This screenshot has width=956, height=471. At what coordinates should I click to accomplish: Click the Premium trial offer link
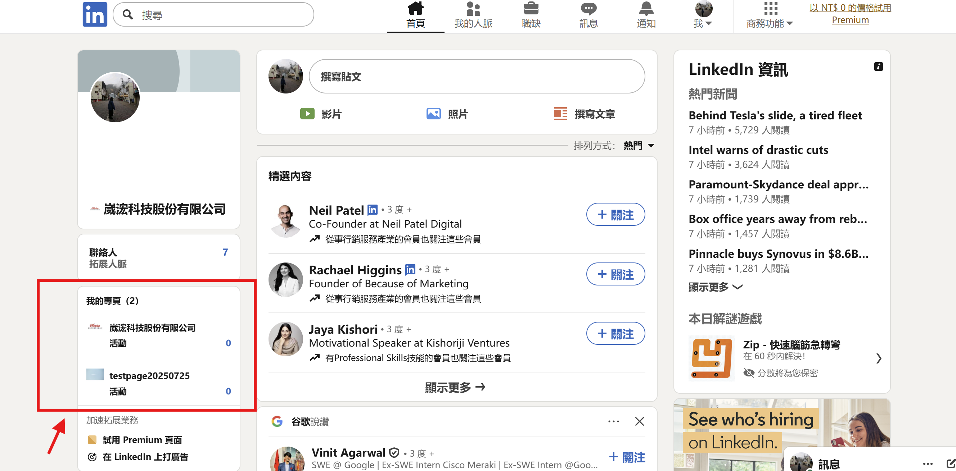click(x=850, y=14)
